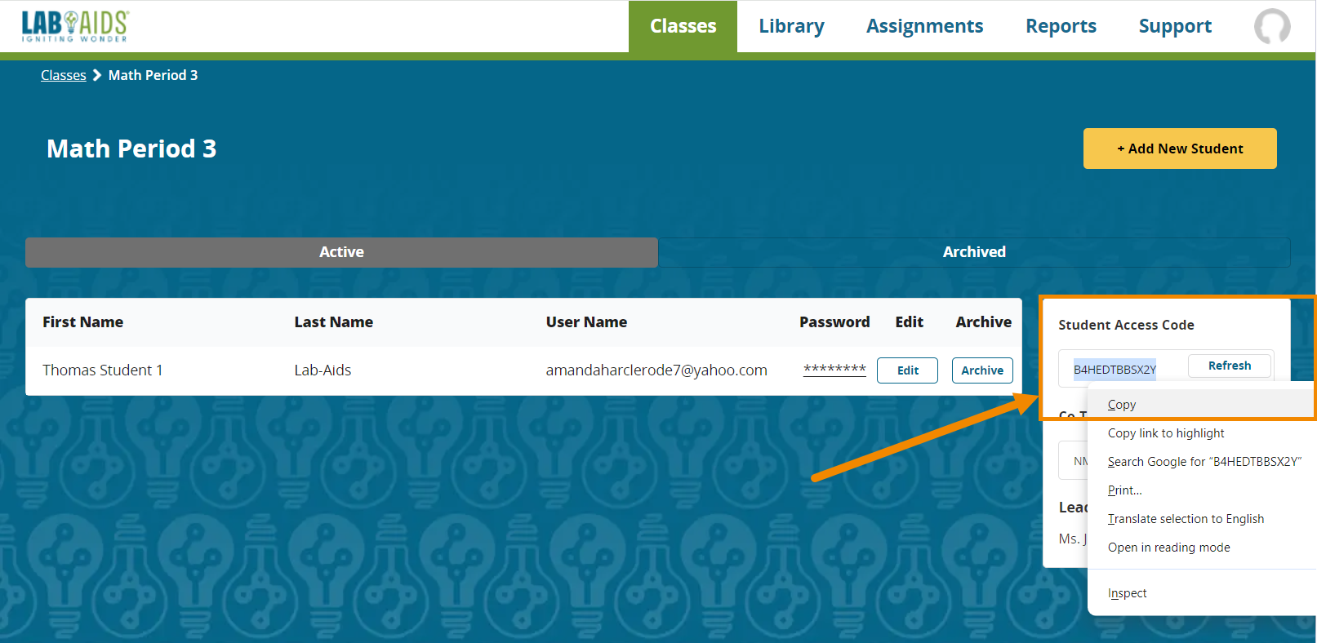The width and height of the screenshot is (1317, 643).
Task: Choose Search Google for the access code
Action: point(1204,462)
